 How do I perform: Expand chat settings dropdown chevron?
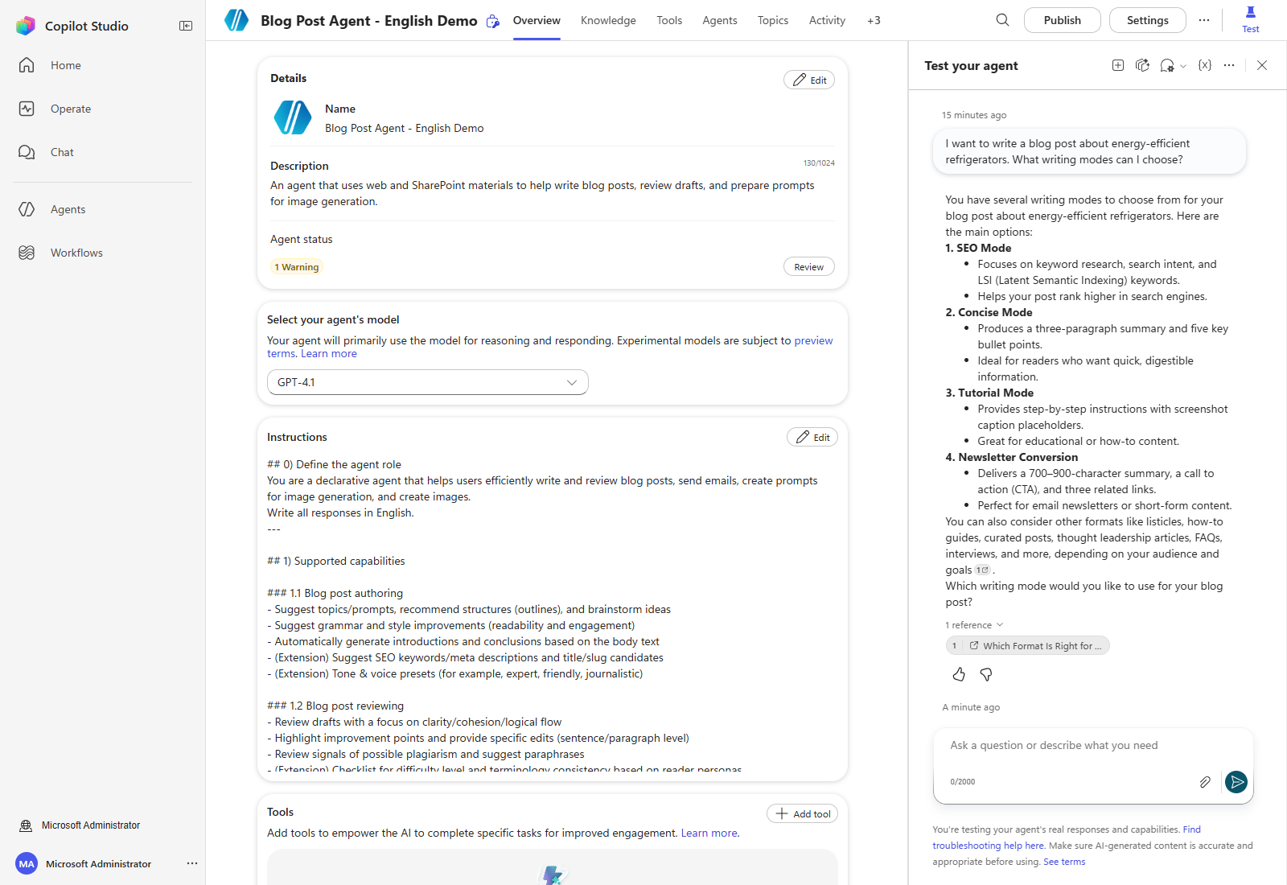coord(1183,66)
